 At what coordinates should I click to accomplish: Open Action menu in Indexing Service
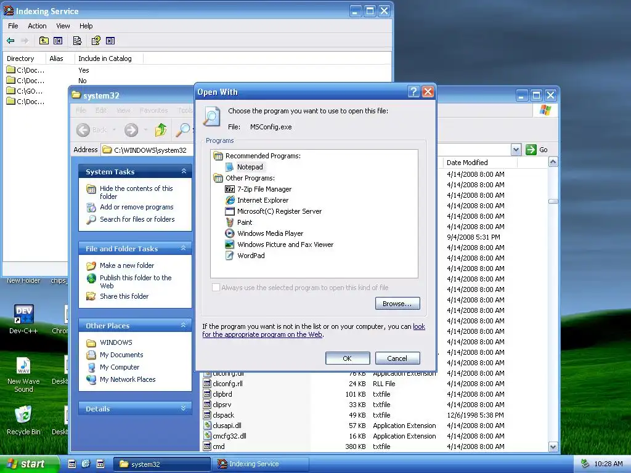[37, 26]
